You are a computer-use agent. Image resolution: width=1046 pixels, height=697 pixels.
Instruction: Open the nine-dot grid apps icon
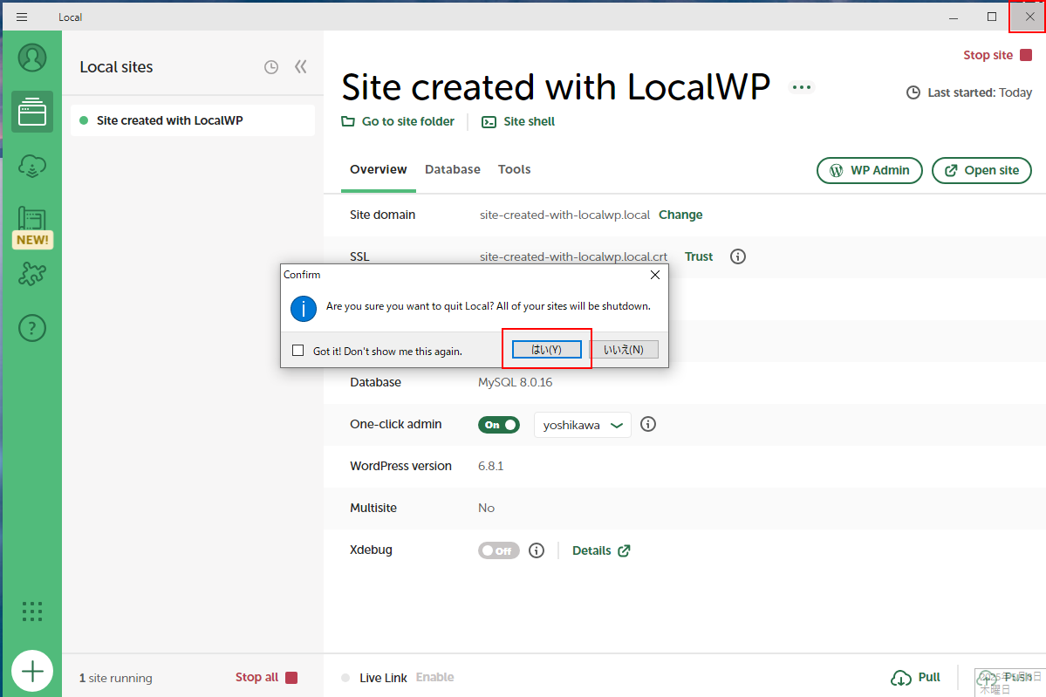click(32, 612)
